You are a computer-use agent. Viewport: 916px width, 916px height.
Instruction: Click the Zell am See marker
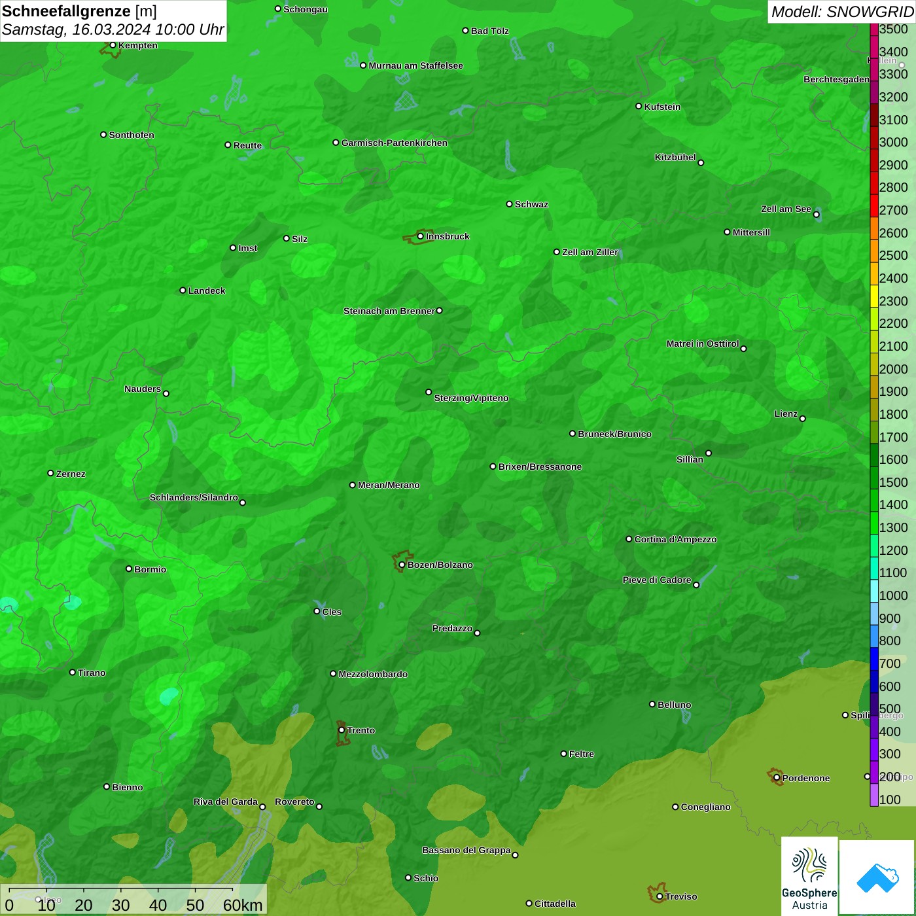point(816,215)
